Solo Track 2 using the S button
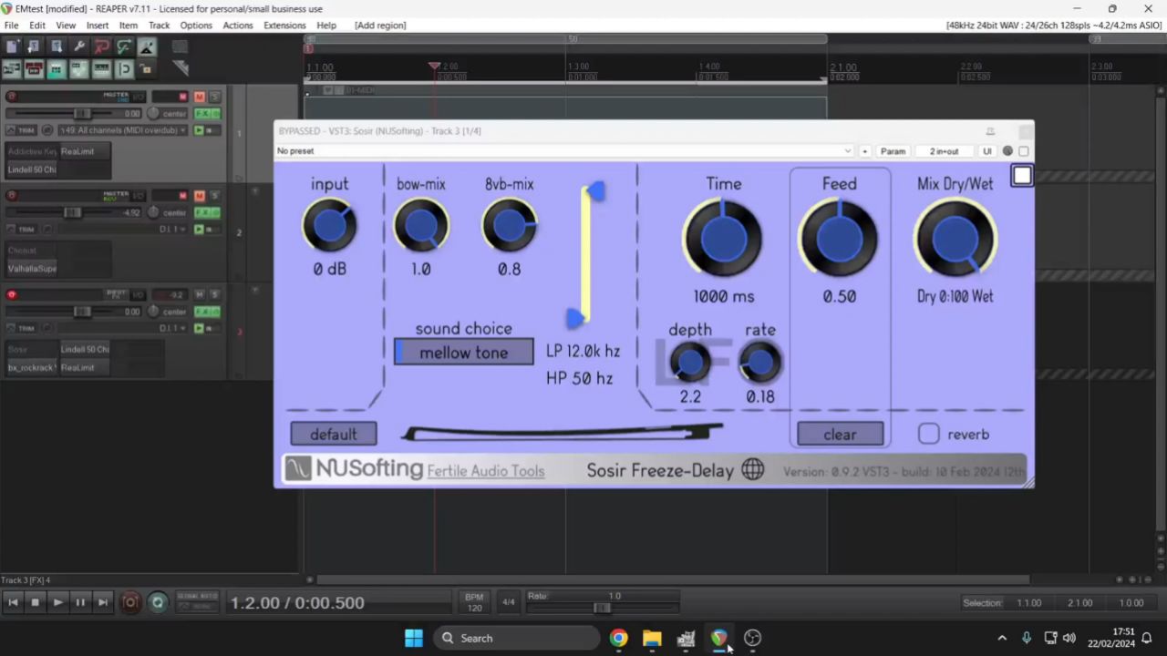 [x=214, y=194]
